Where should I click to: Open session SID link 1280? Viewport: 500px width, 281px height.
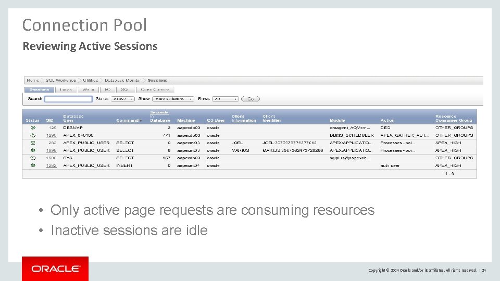[x=52, y=135]
